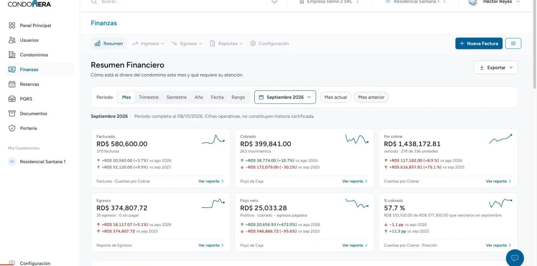Image resolution: width=537 pixels, height=266 pixels.
Task: Open Ver reporte on Flujo neto card
Action: point(355,245)
